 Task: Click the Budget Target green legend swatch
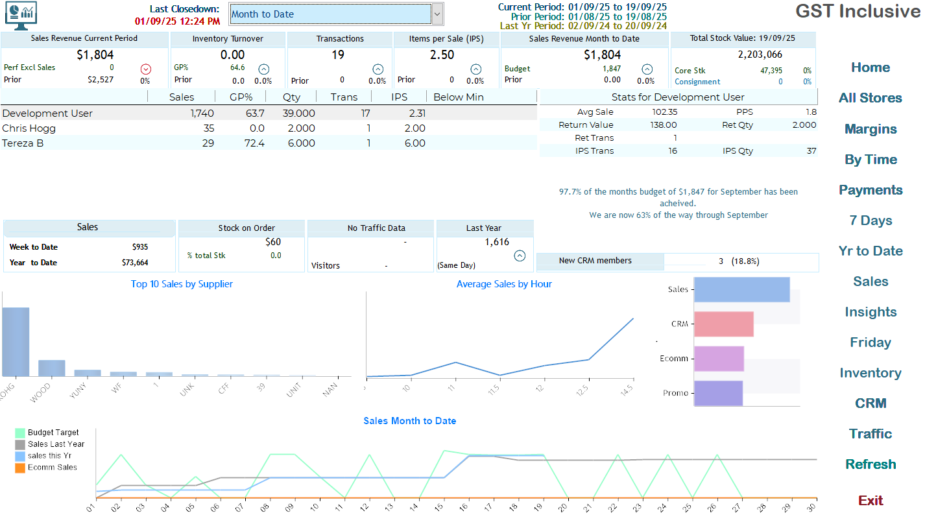coord(20,433)
